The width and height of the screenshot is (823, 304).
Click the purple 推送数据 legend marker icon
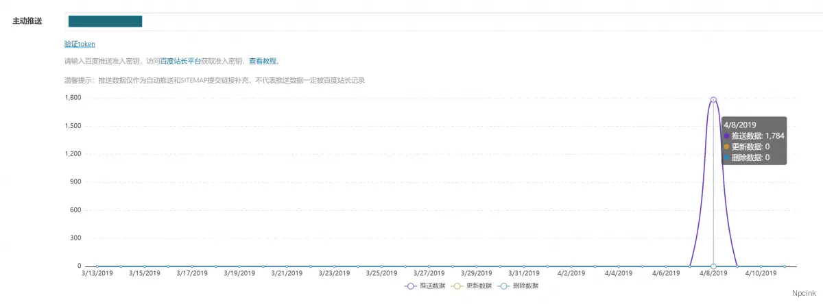point(411,286)
